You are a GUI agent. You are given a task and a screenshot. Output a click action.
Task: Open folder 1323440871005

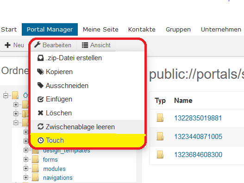pos(198,137)
